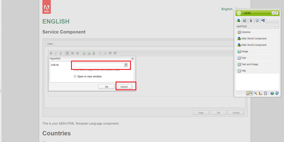Click the numbered list icon

point(105,53)
